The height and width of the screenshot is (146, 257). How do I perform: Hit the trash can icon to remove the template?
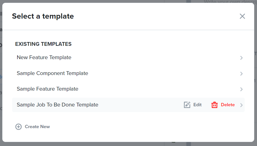click(x=214, y=105)
